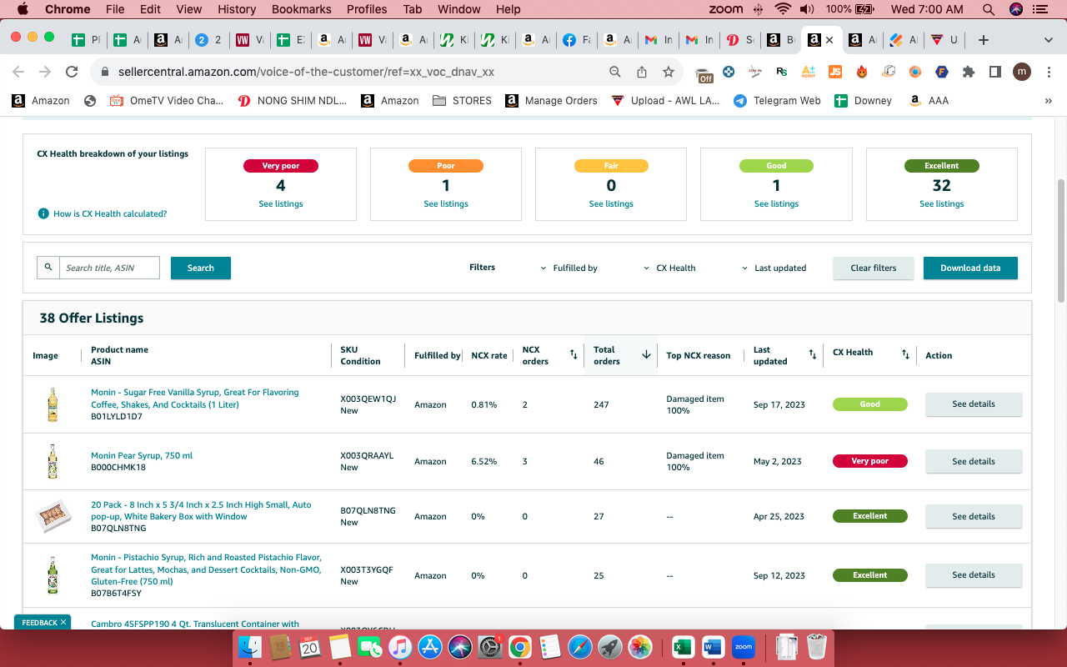Open the Manage Orders bookmark
This screenshot has height=667, width=1067.
(552, 101)
